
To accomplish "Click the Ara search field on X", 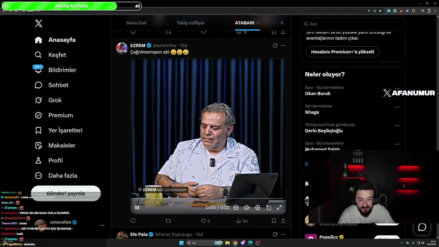I will tap(353, 24).
